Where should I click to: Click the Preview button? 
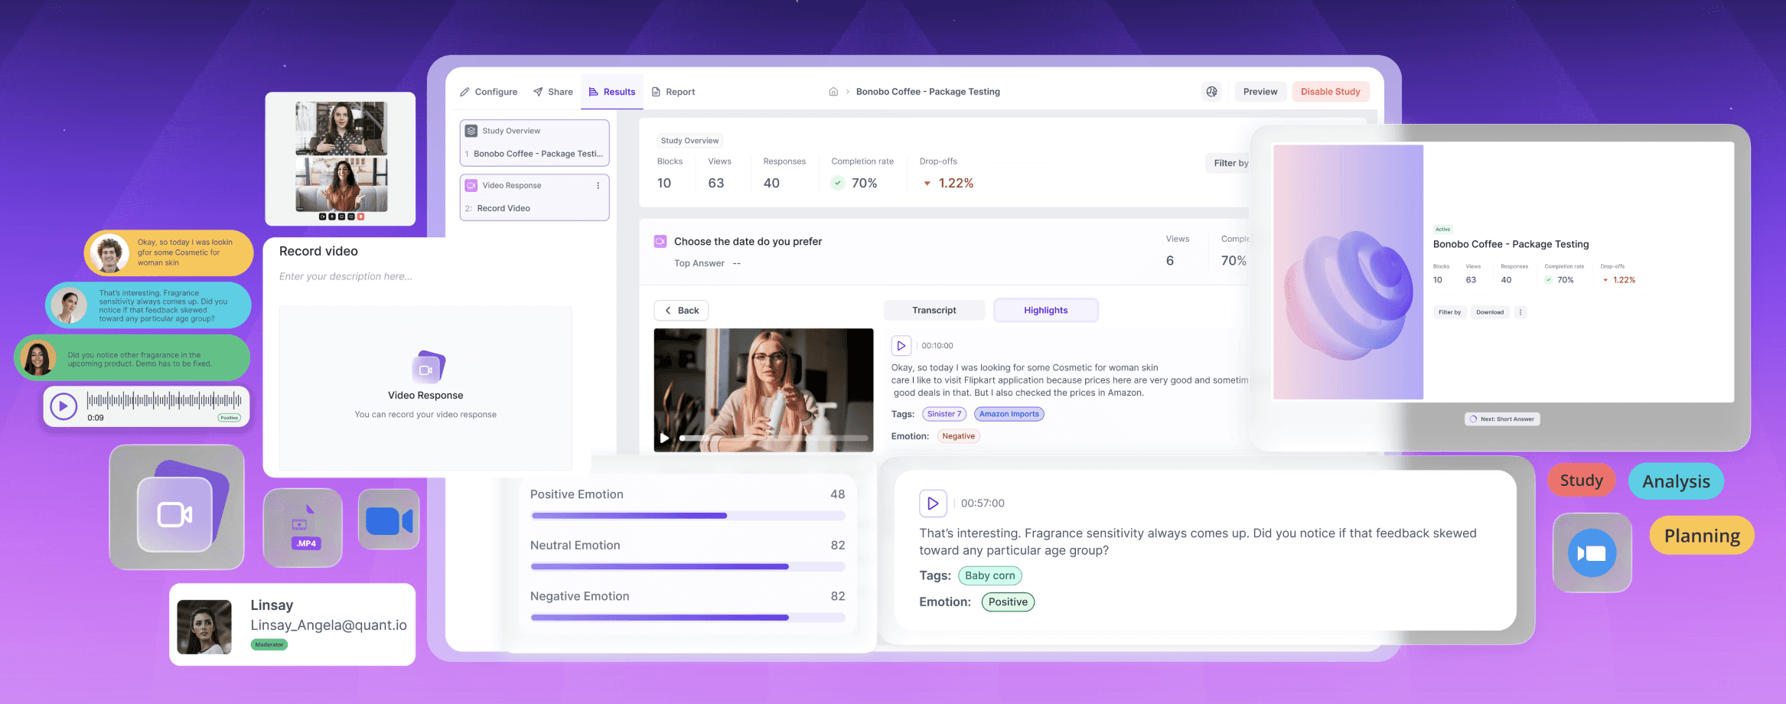1260,91
